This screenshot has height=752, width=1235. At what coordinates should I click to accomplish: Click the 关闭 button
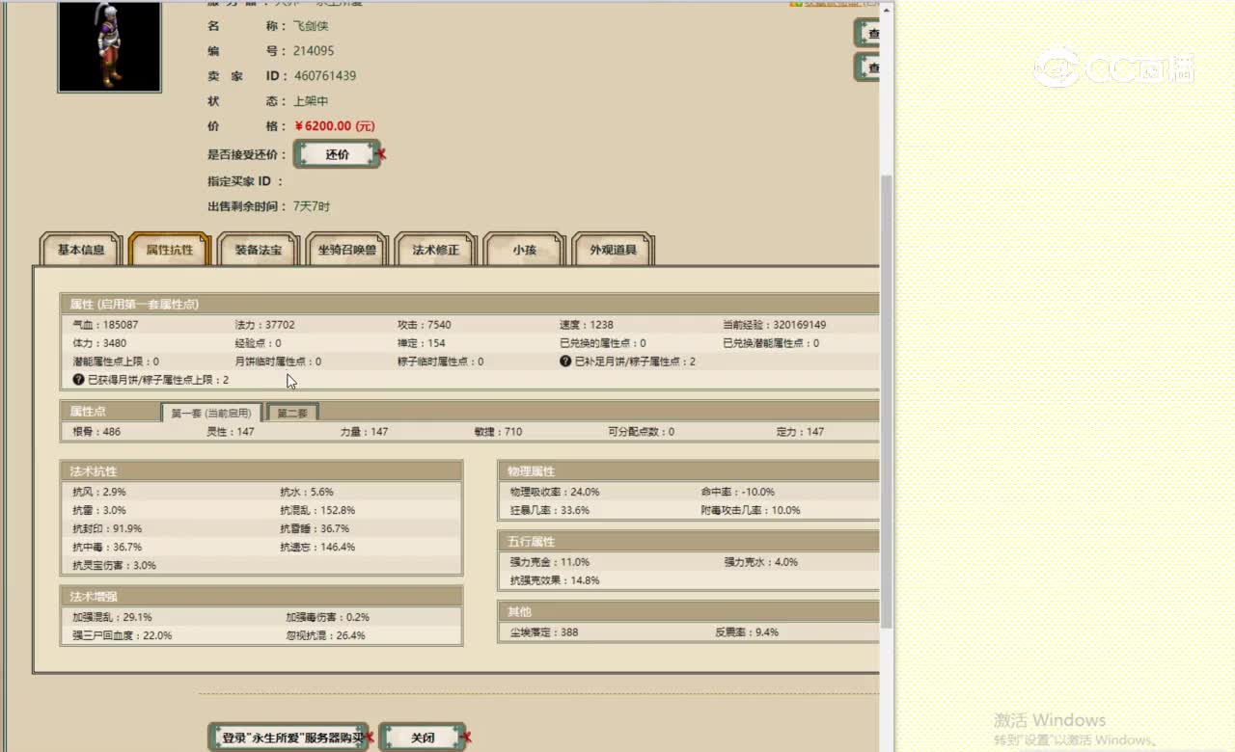point(423,738)
